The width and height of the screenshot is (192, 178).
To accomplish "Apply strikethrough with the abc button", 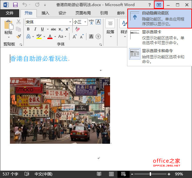I will pos(53,29).
